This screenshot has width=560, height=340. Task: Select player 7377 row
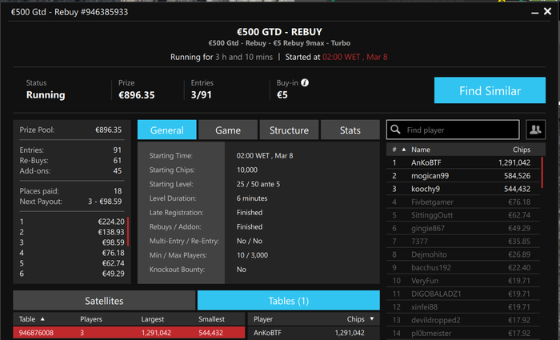[463, 241]
